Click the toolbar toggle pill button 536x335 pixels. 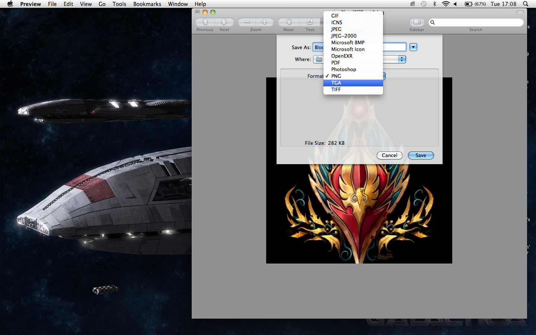pyautogui.click(x=520, y=12)
